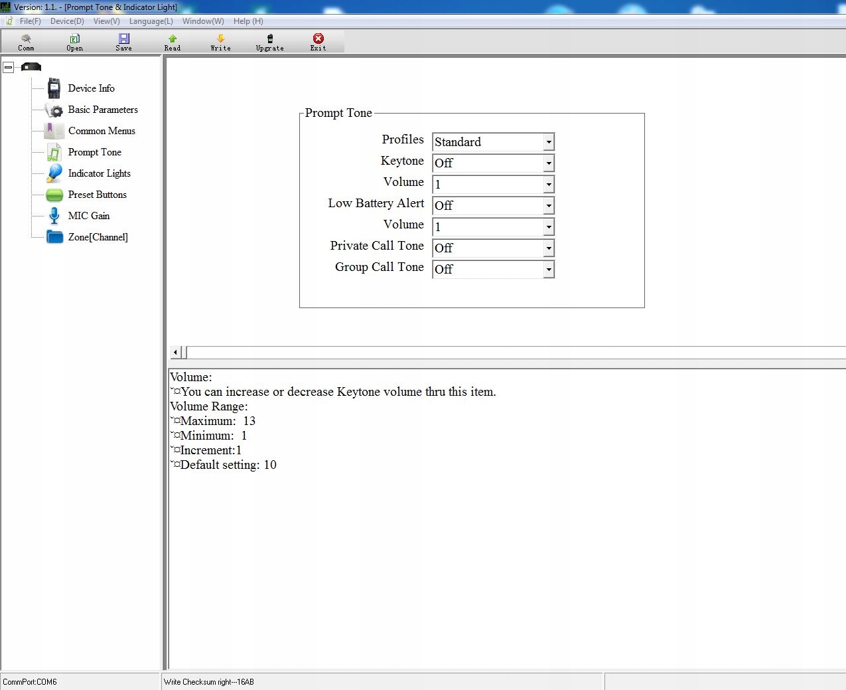
Task: Select the MIC Gain microphone icon
Action: tap(54, 216)
